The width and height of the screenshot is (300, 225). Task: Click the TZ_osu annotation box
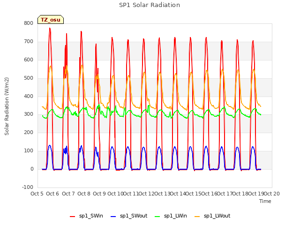51,20
